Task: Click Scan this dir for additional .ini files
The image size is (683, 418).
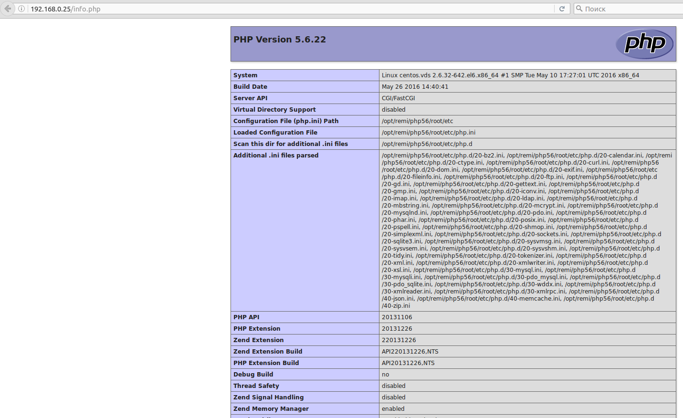Action: coord(291,144)
